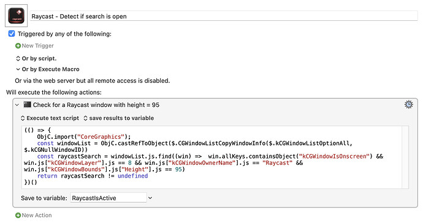Screen dimensions: 423x223
Task: Click the 'return raycastSearch' code line
Action: 93,176
